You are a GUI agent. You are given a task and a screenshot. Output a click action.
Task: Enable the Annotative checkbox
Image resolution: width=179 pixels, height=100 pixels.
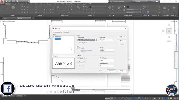pos(78,48)
